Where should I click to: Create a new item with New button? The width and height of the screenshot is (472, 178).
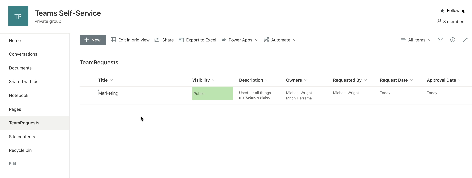(93, 40)
